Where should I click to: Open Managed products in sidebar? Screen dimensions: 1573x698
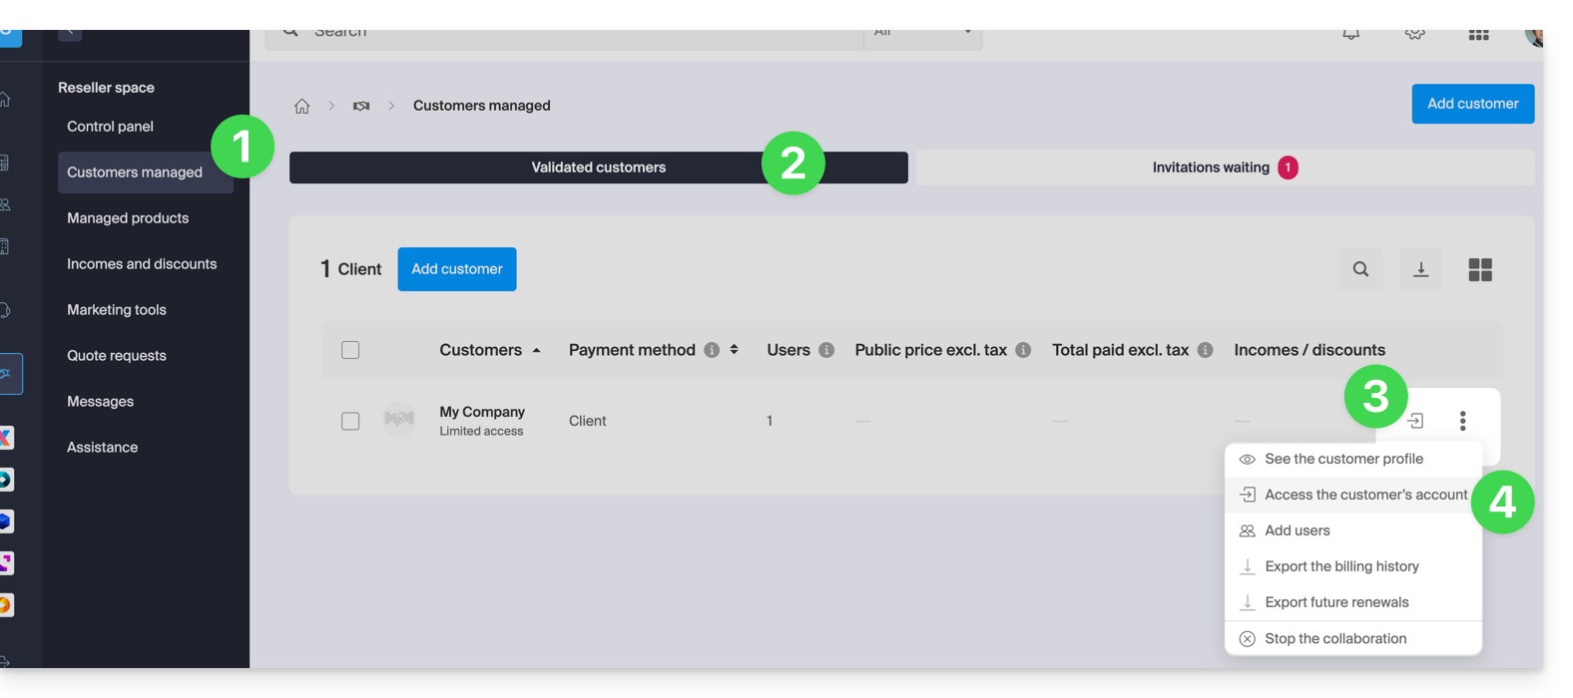pyautogui.click(x=128, y=218)
